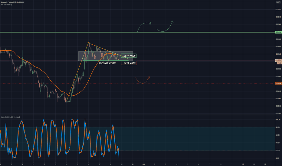Screen dimensions: 282x166
Task: Click the 28 date on the time axis
Action: (x=111, y=164)
